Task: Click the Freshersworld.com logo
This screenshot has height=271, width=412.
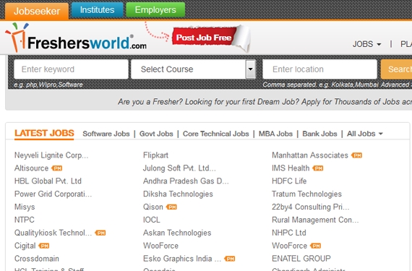Action: (x=76, y=38)
